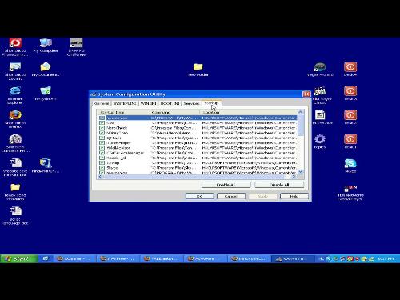Select the Internet Explorer desktop icon
The height and width of the screenshot is (300, 400).
[x=15, y=94]
